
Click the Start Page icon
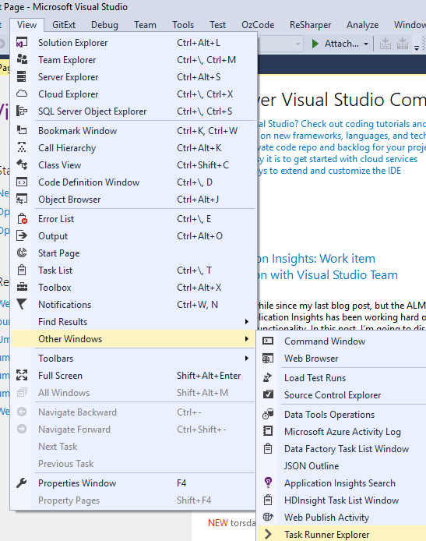pyautogui.click(x=22, y=253)
